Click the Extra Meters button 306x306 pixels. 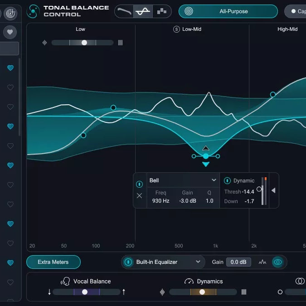53,262
